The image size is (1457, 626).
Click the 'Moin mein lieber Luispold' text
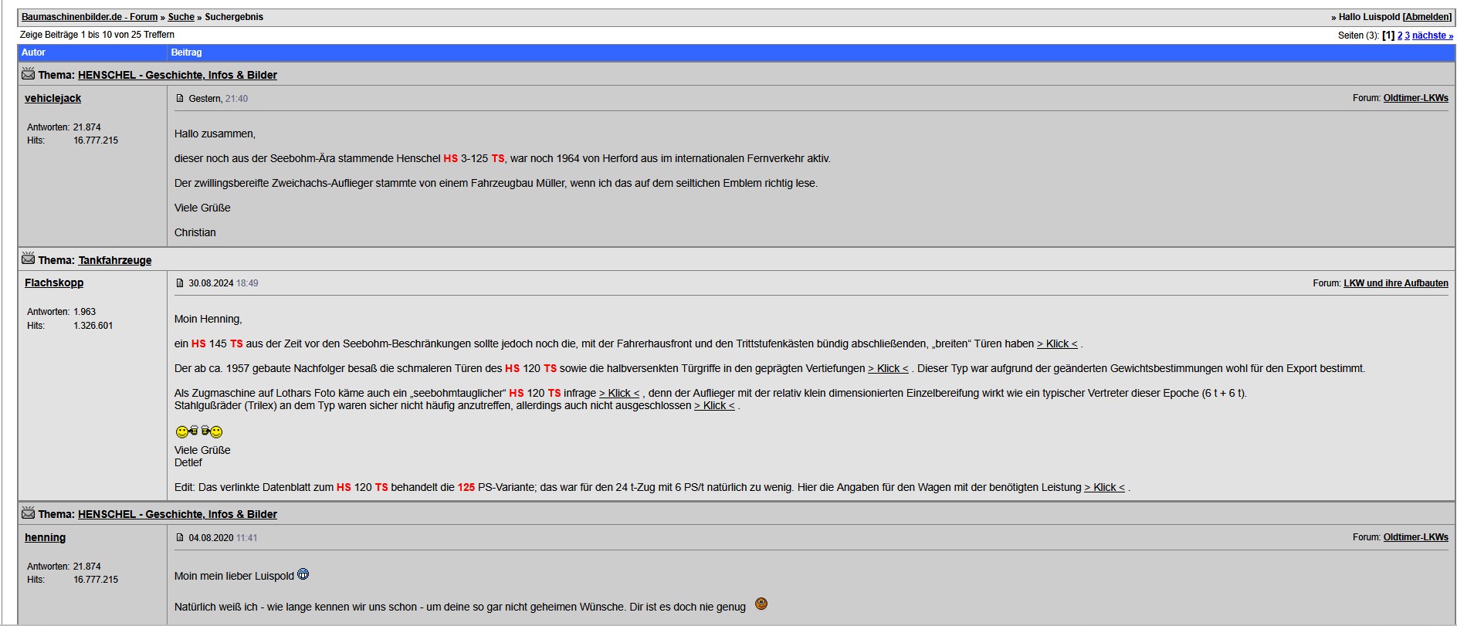234,576
